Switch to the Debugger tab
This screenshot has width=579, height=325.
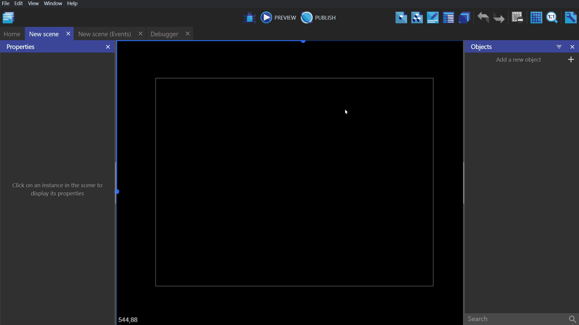(164, 34)
